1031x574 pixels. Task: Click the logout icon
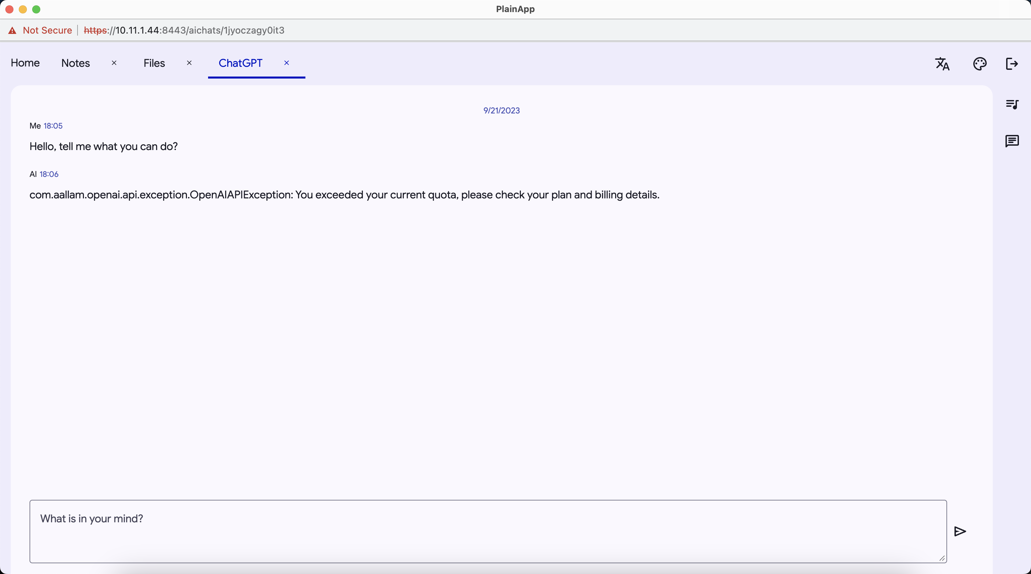click(1012, 64)
